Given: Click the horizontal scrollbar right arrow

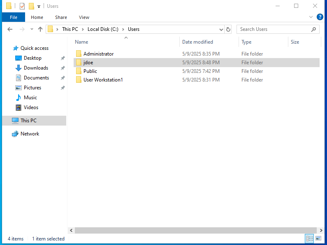Looking at the screenshot, I should pyautogui.click(x=321, y=231).
